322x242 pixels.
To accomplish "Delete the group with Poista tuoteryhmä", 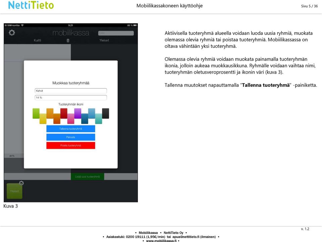I will click(x=71, y=146).
